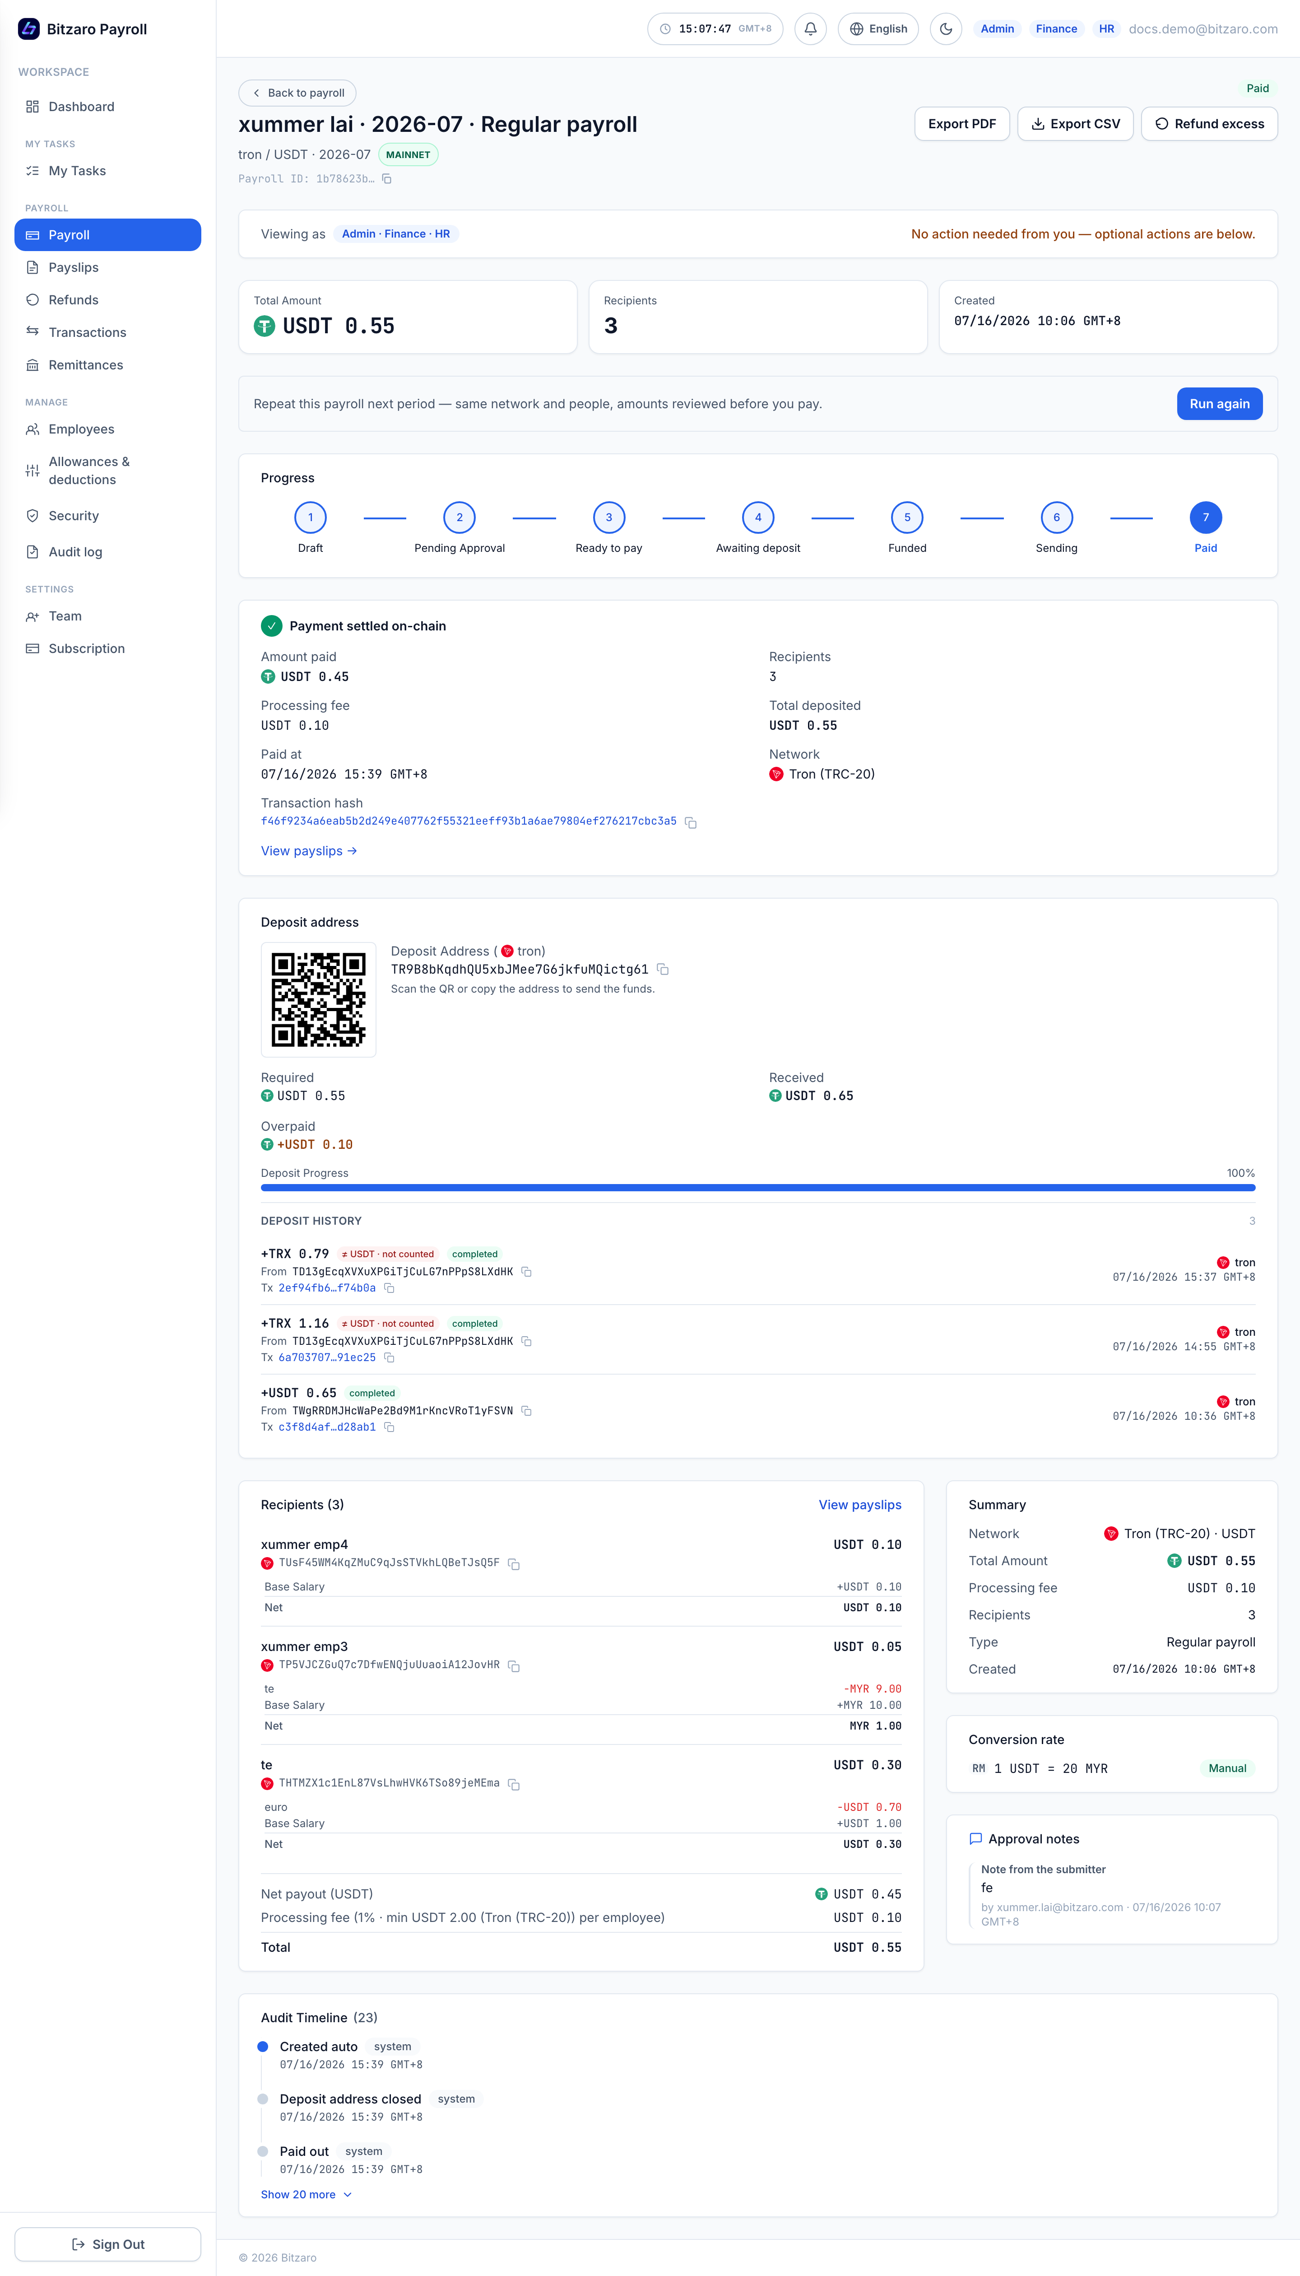This screenshot has height=2276, width=1300.
Task: Click the MAINNET badge
Action: pos(408,154)
